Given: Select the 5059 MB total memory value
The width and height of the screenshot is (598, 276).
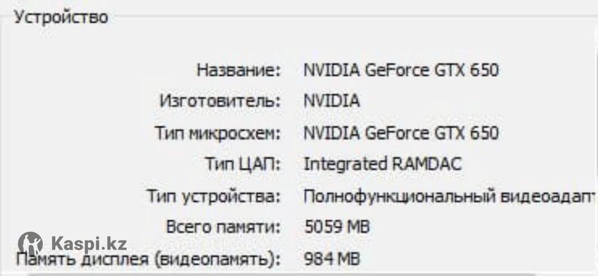Looking at the screenshot, I should pyautogui.click(x=337, y=228).
